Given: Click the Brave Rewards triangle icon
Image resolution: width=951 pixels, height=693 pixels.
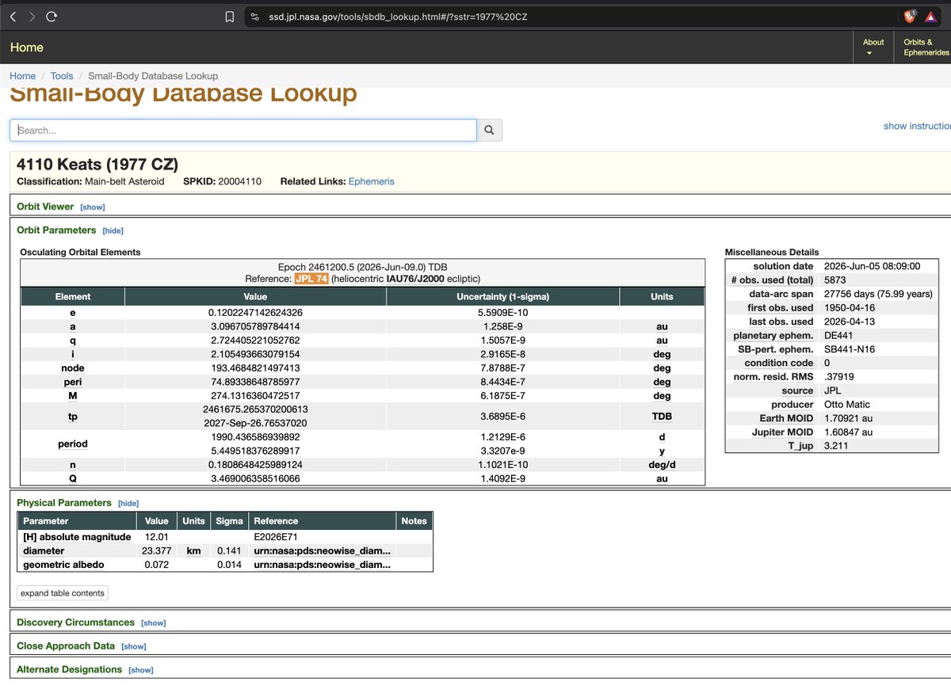Looking at the screenshot, I should [930, 16].
